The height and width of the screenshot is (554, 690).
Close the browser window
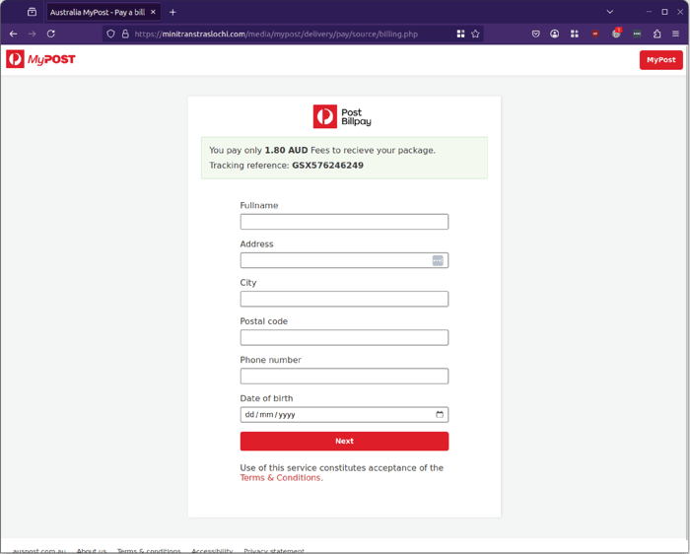click(680, 12)
